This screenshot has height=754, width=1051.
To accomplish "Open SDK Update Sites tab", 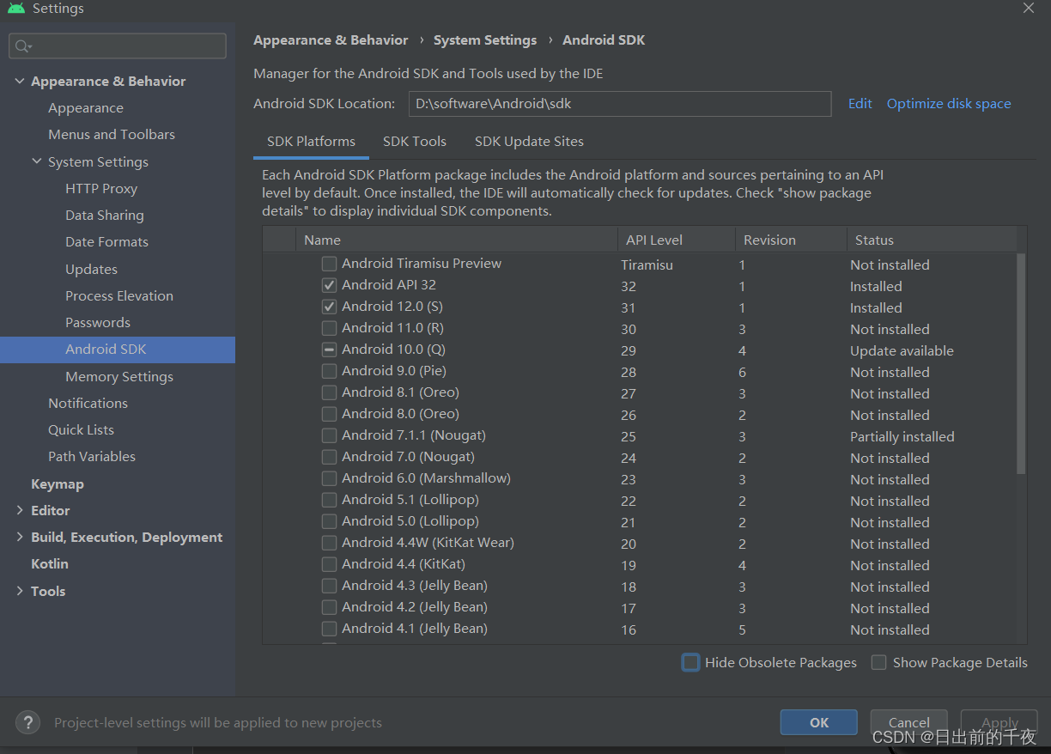I will (529, 142).
